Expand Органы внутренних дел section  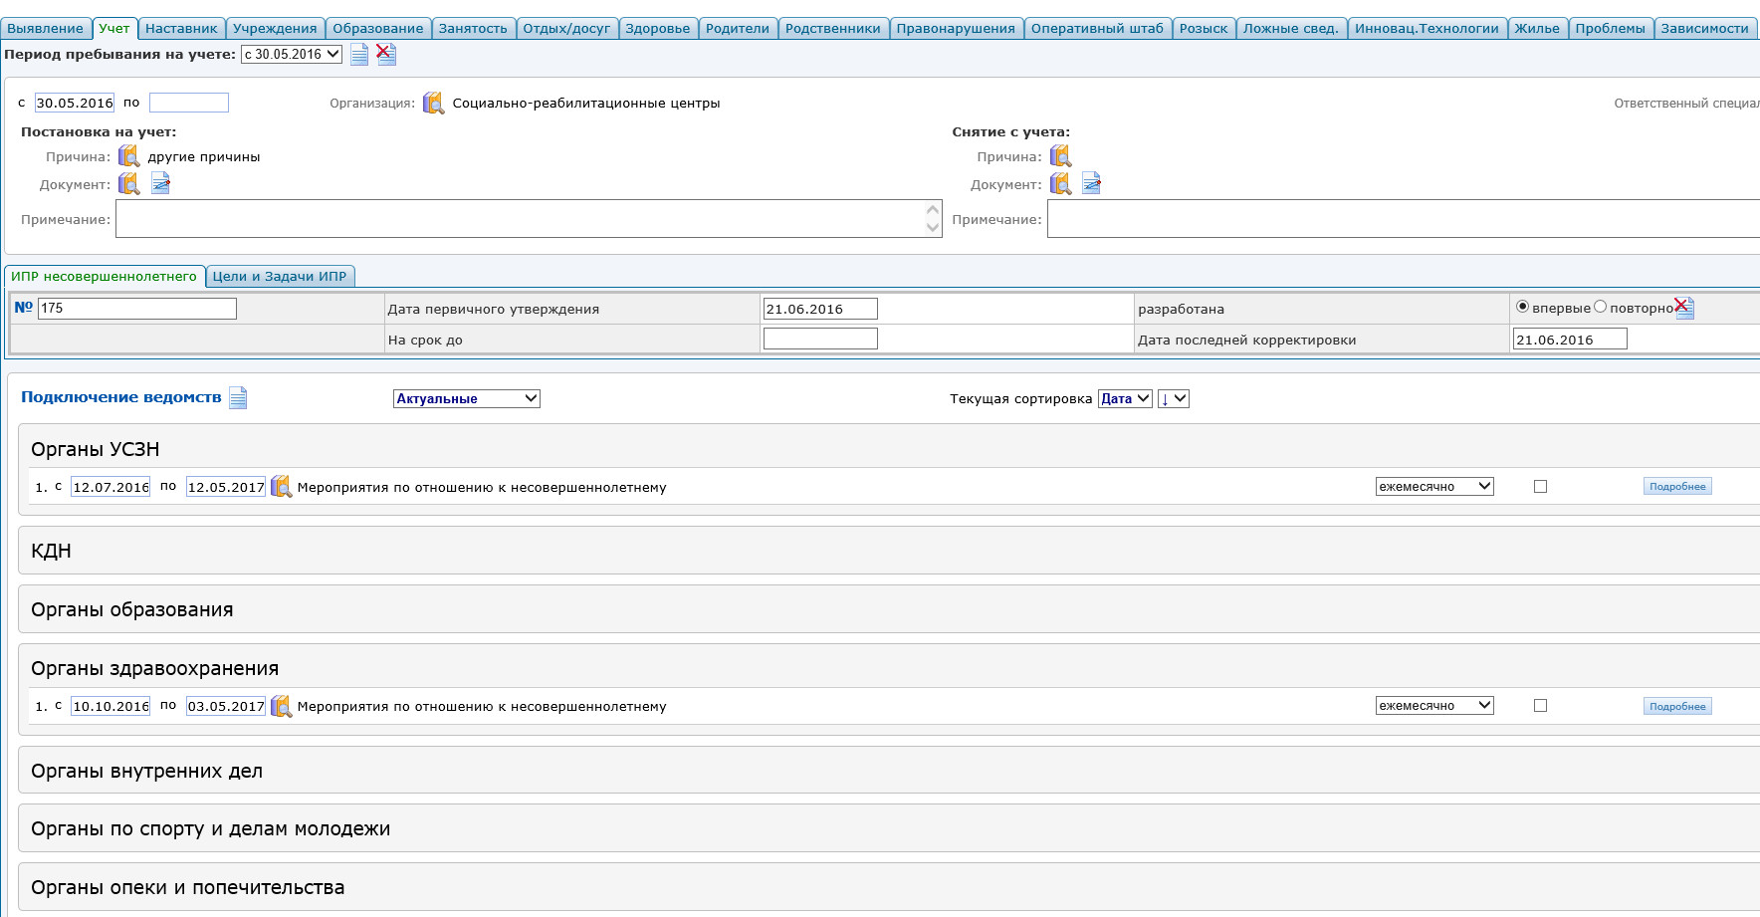(889, 771)
